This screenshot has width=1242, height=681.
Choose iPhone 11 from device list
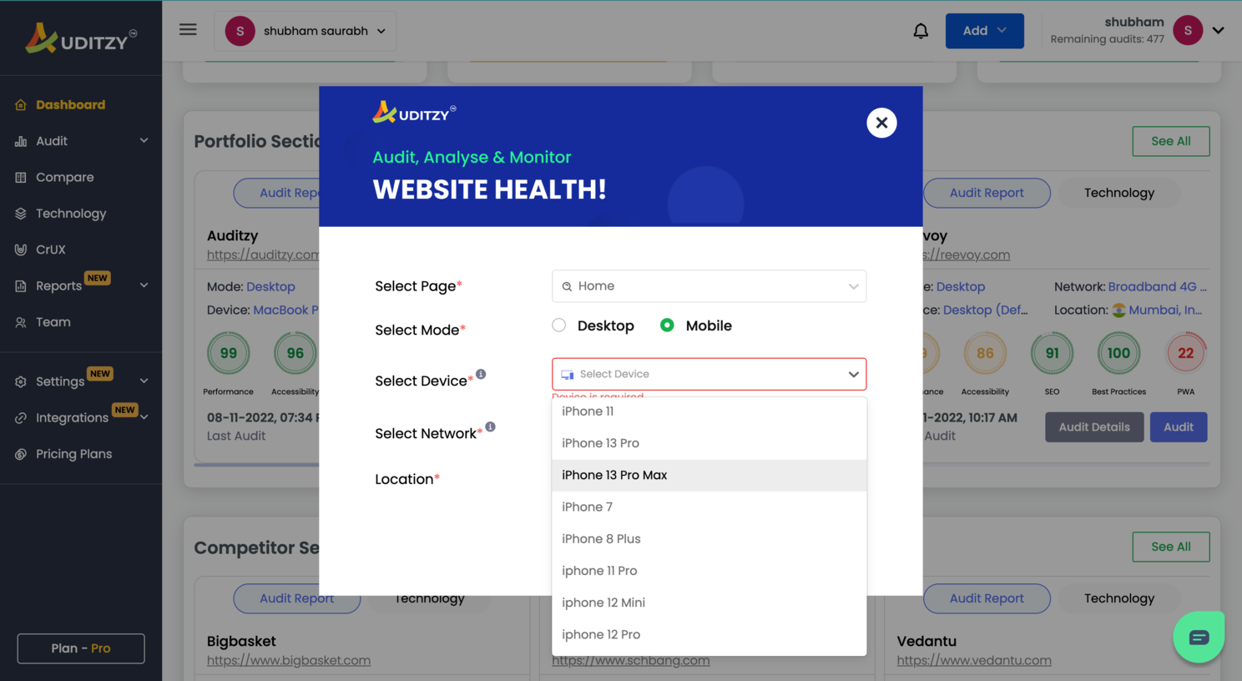[709, 411]
